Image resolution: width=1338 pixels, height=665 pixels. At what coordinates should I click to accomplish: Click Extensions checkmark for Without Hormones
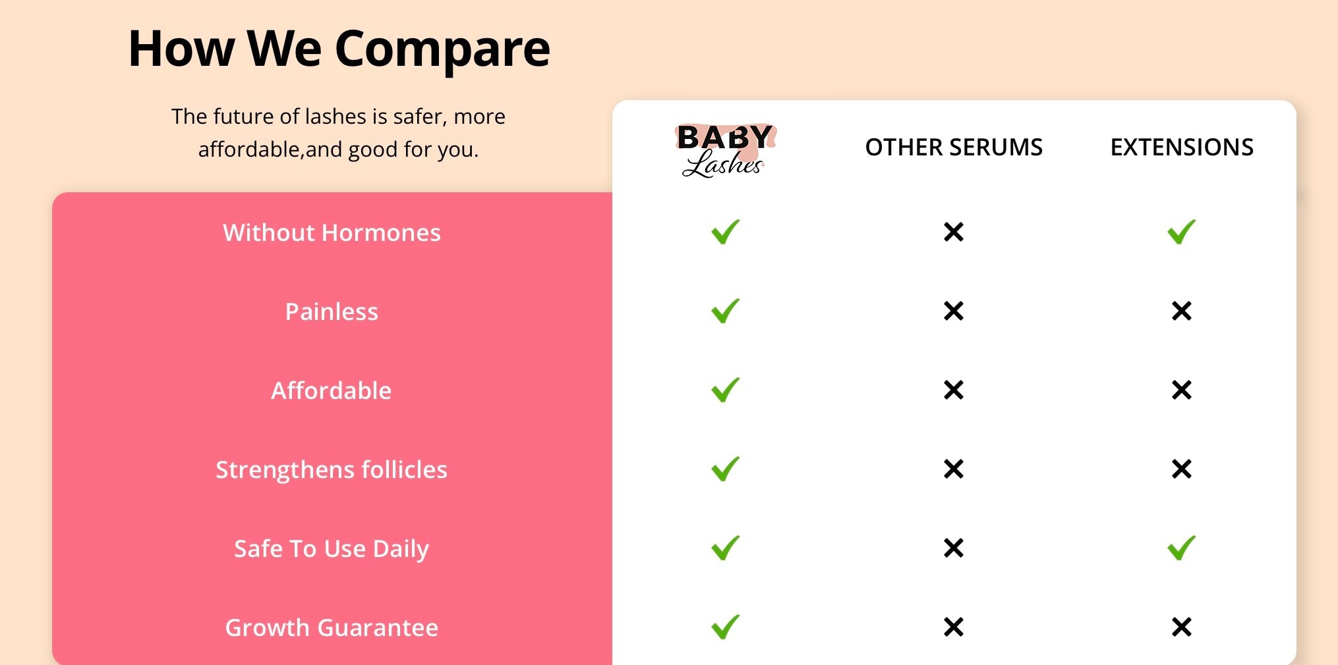coord(1181,232)
